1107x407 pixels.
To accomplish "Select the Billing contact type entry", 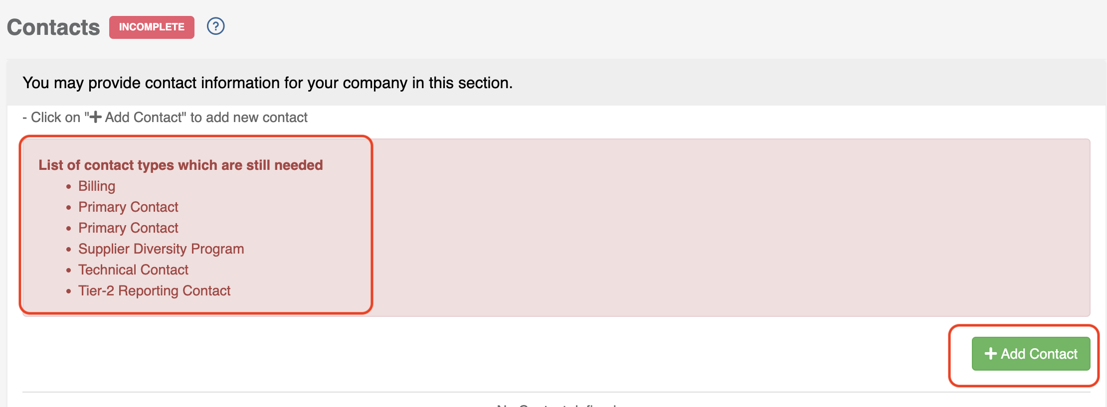I will click(97, 186).
